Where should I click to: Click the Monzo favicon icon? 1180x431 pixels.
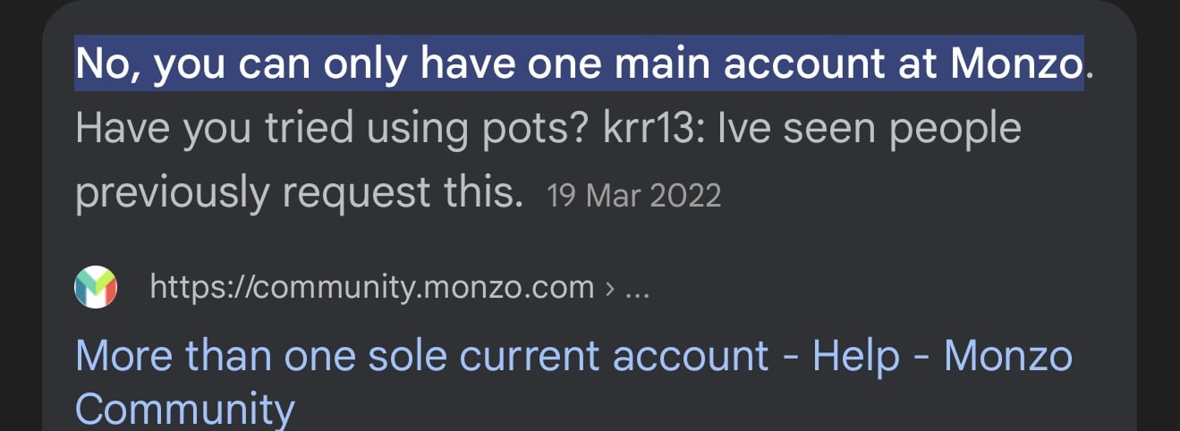96,287
